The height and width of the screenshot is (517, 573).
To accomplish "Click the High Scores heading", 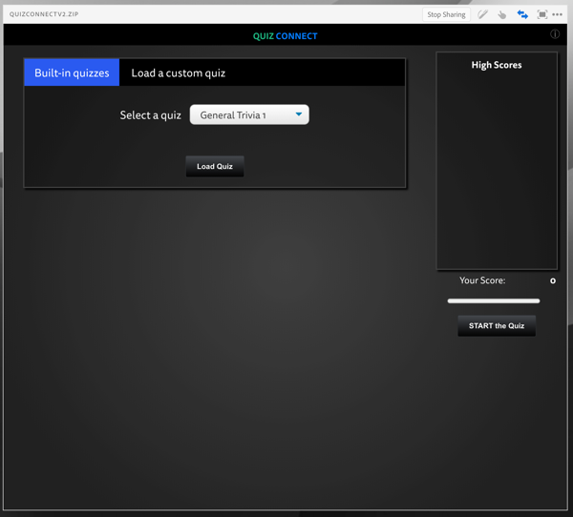I will [497, 65].
